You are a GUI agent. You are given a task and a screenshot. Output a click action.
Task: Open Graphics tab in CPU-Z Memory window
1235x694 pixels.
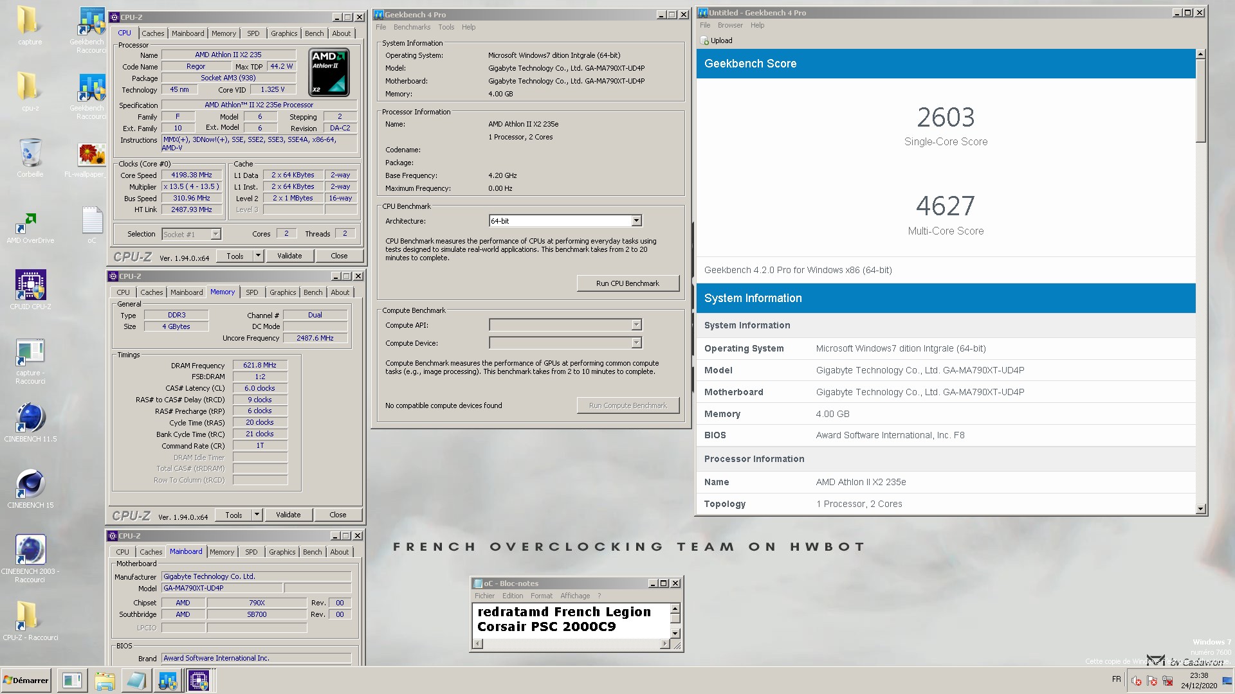283,292
